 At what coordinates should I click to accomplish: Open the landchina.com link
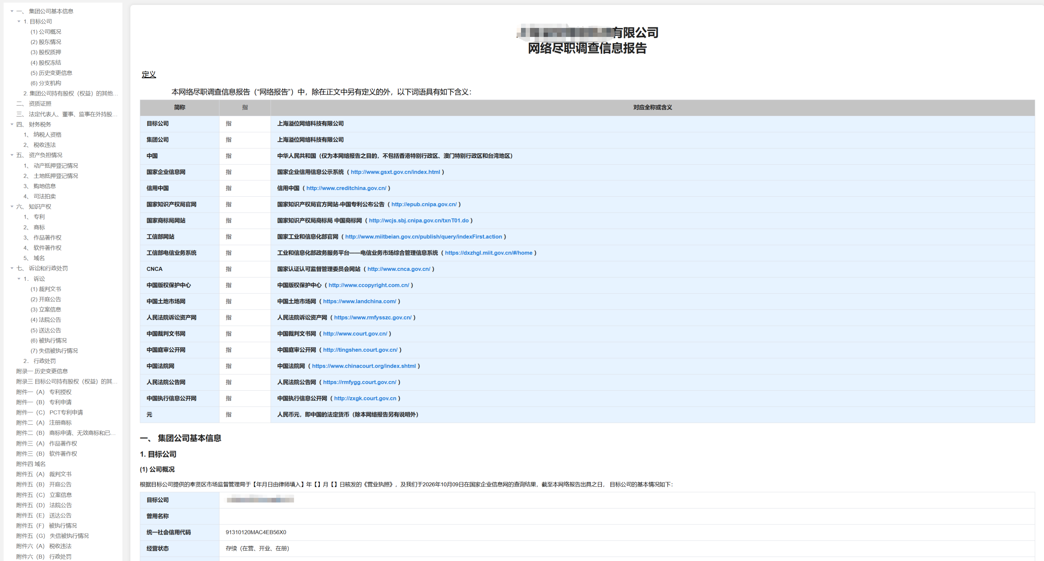click(x=360, y=301)
